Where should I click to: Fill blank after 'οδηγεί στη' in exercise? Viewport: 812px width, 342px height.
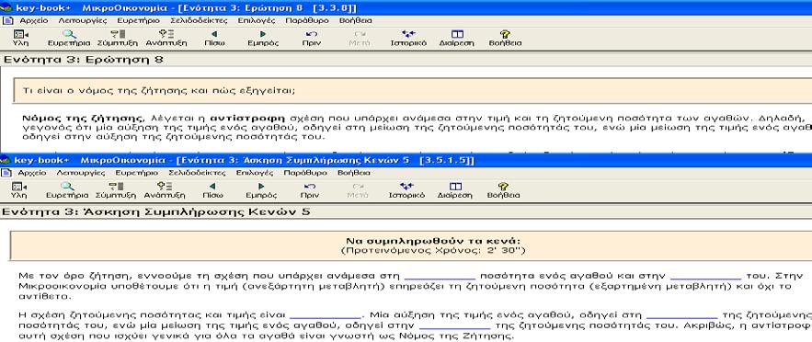[682, 315]
